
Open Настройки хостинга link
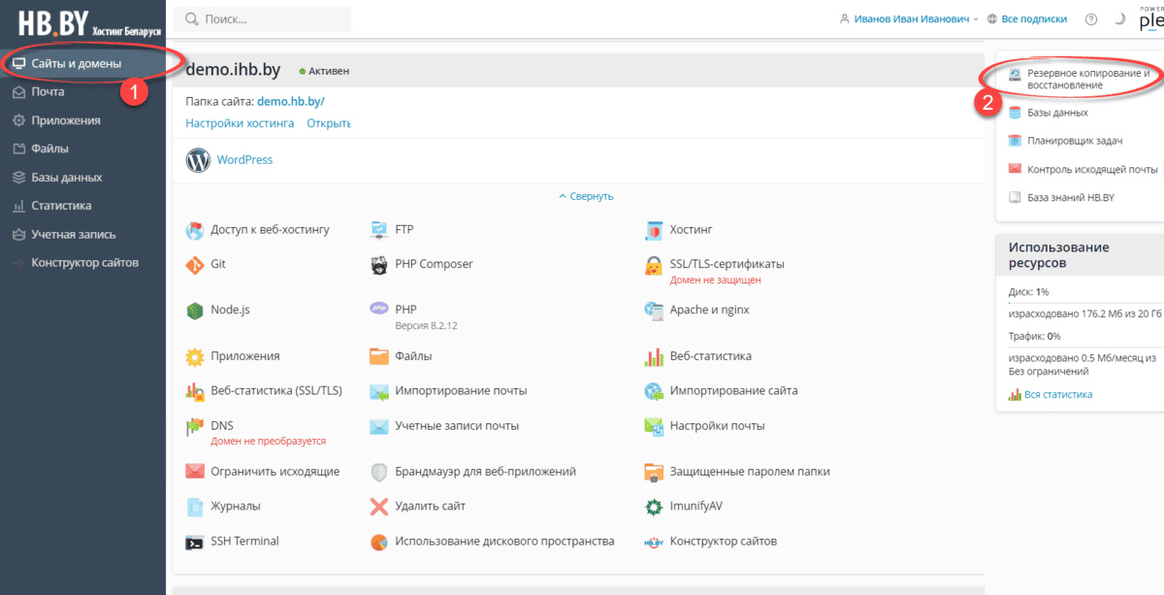coord(240,123)
